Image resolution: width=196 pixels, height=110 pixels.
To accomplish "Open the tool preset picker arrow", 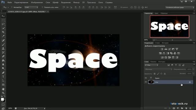I will tap(8, 7).
